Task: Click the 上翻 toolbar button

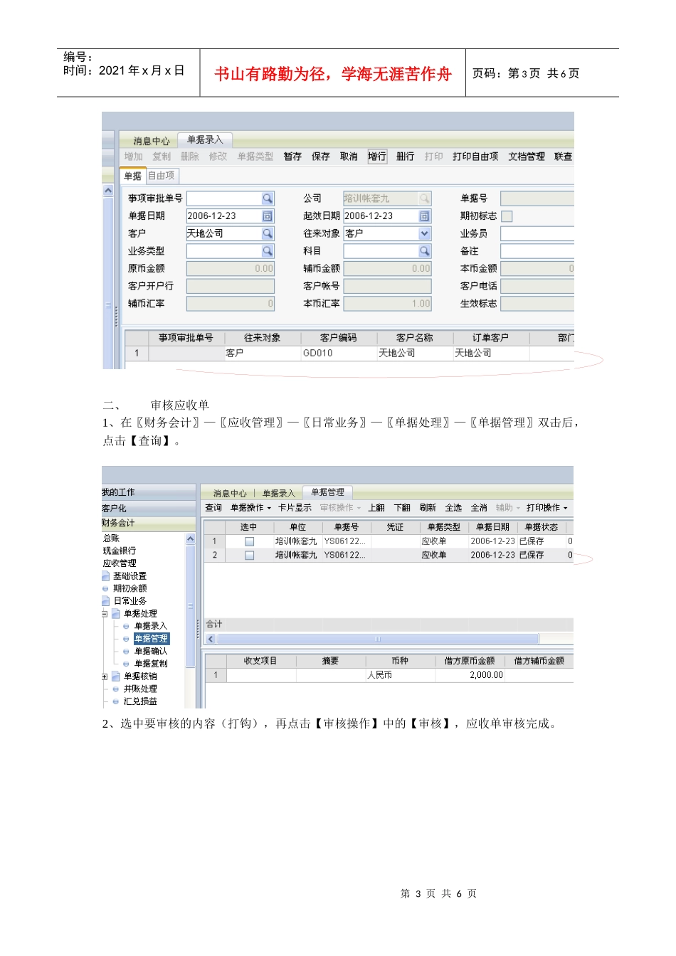Action: pyautogui.click(x=376, y=508)
